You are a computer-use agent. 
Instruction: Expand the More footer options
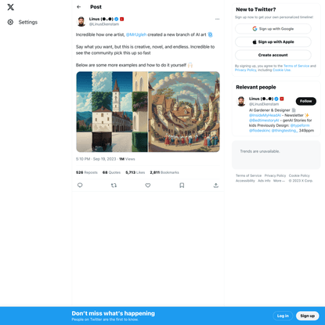click(x=279, y=181)
